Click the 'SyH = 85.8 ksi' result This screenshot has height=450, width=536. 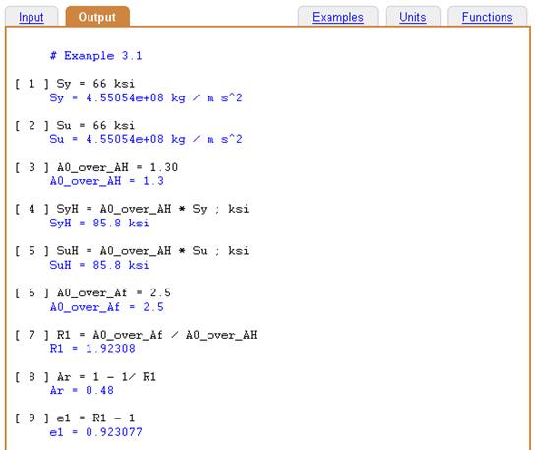coord(99,224)
